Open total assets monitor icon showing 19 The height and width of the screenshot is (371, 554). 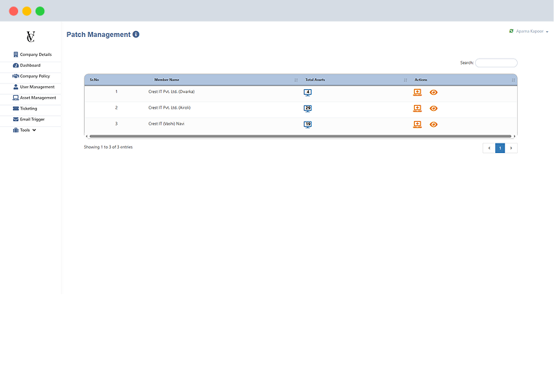[307, 124]
